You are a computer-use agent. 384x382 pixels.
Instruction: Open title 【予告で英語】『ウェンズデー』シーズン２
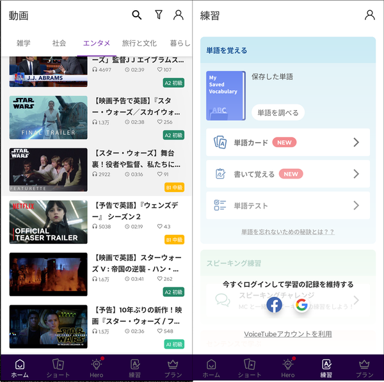click(x=135, y=211)
